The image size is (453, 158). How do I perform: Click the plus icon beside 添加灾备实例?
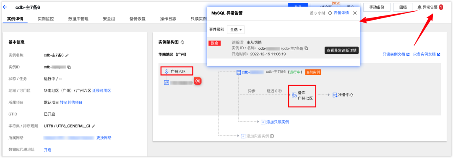click(x=243, y=136)
